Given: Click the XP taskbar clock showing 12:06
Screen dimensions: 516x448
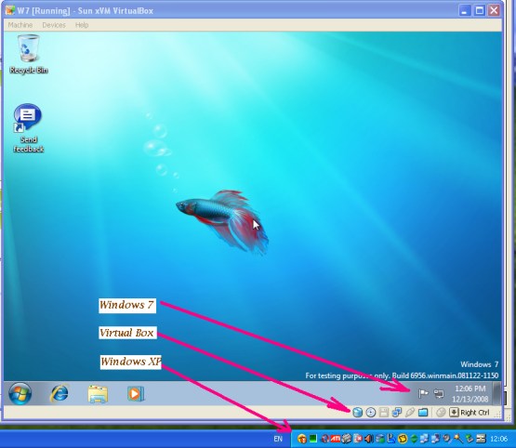Looking at the screenshot, I should [498, 439].
